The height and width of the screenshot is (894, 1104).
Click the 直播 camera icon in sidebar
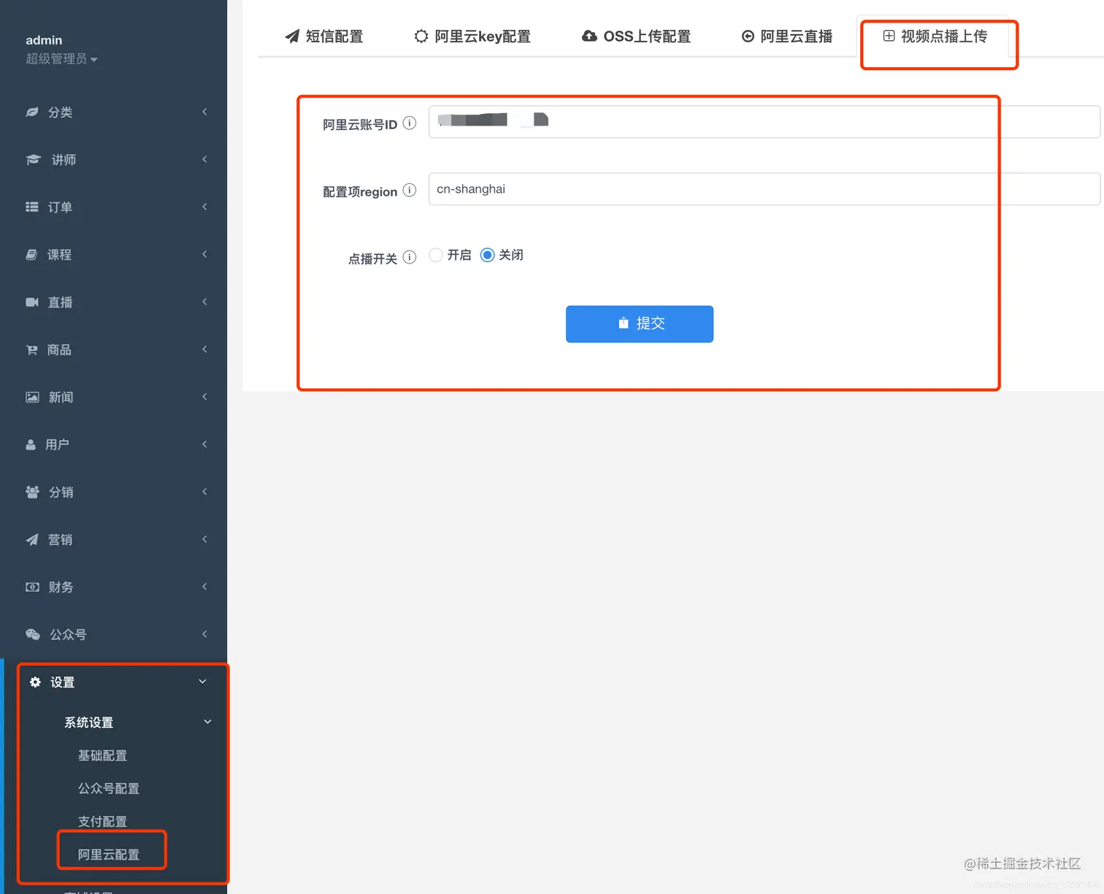click(x=32, y=302)
